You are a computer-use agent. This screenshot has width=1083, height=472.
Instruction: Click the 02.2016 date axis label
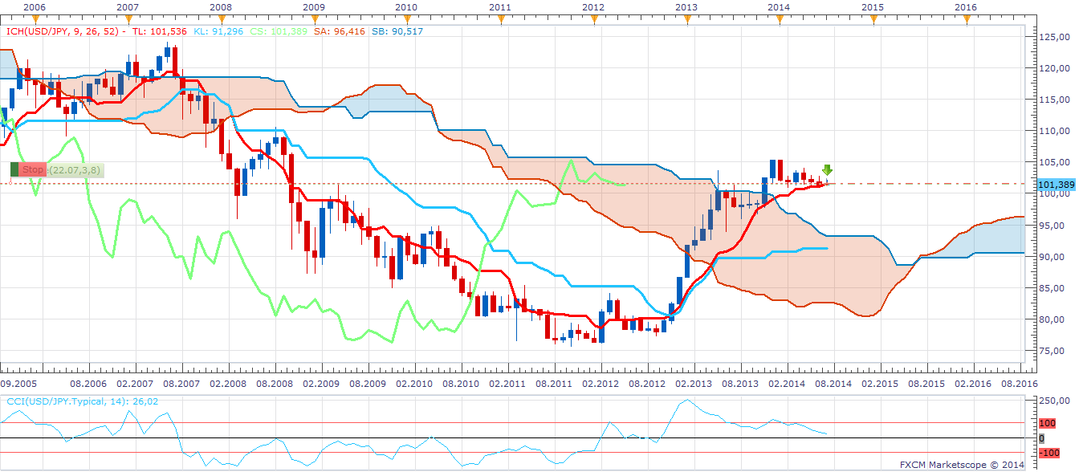971,385
